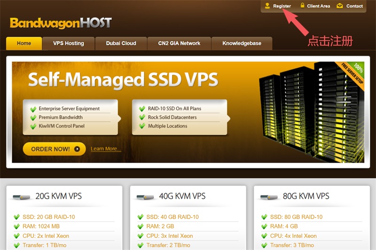Open the Client Area link
The height and width of the screenshot is (250, 376).
pyautogui.click(x=319, y=6)
